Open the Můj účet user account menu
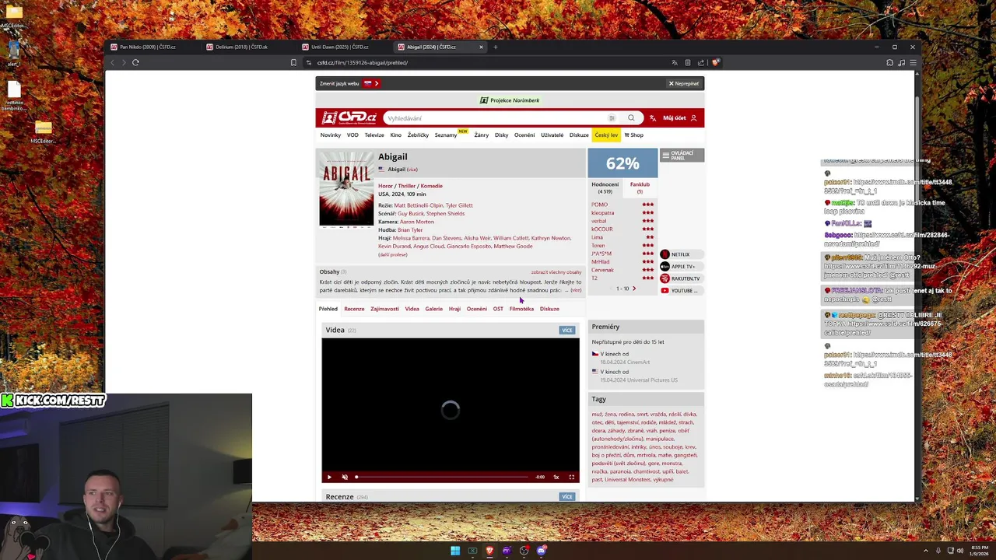Screen dimensions: 996x560 click(680, 118)
